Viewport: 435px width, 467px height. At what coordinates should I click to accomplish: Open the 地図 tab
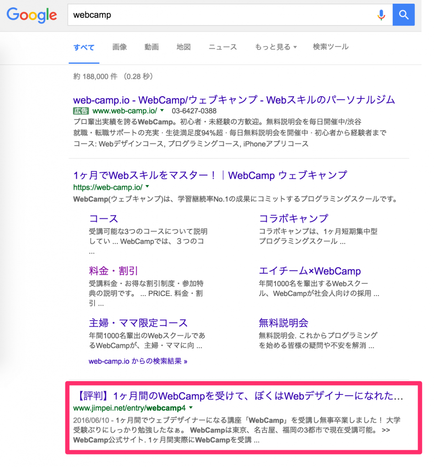pos(183,47)
